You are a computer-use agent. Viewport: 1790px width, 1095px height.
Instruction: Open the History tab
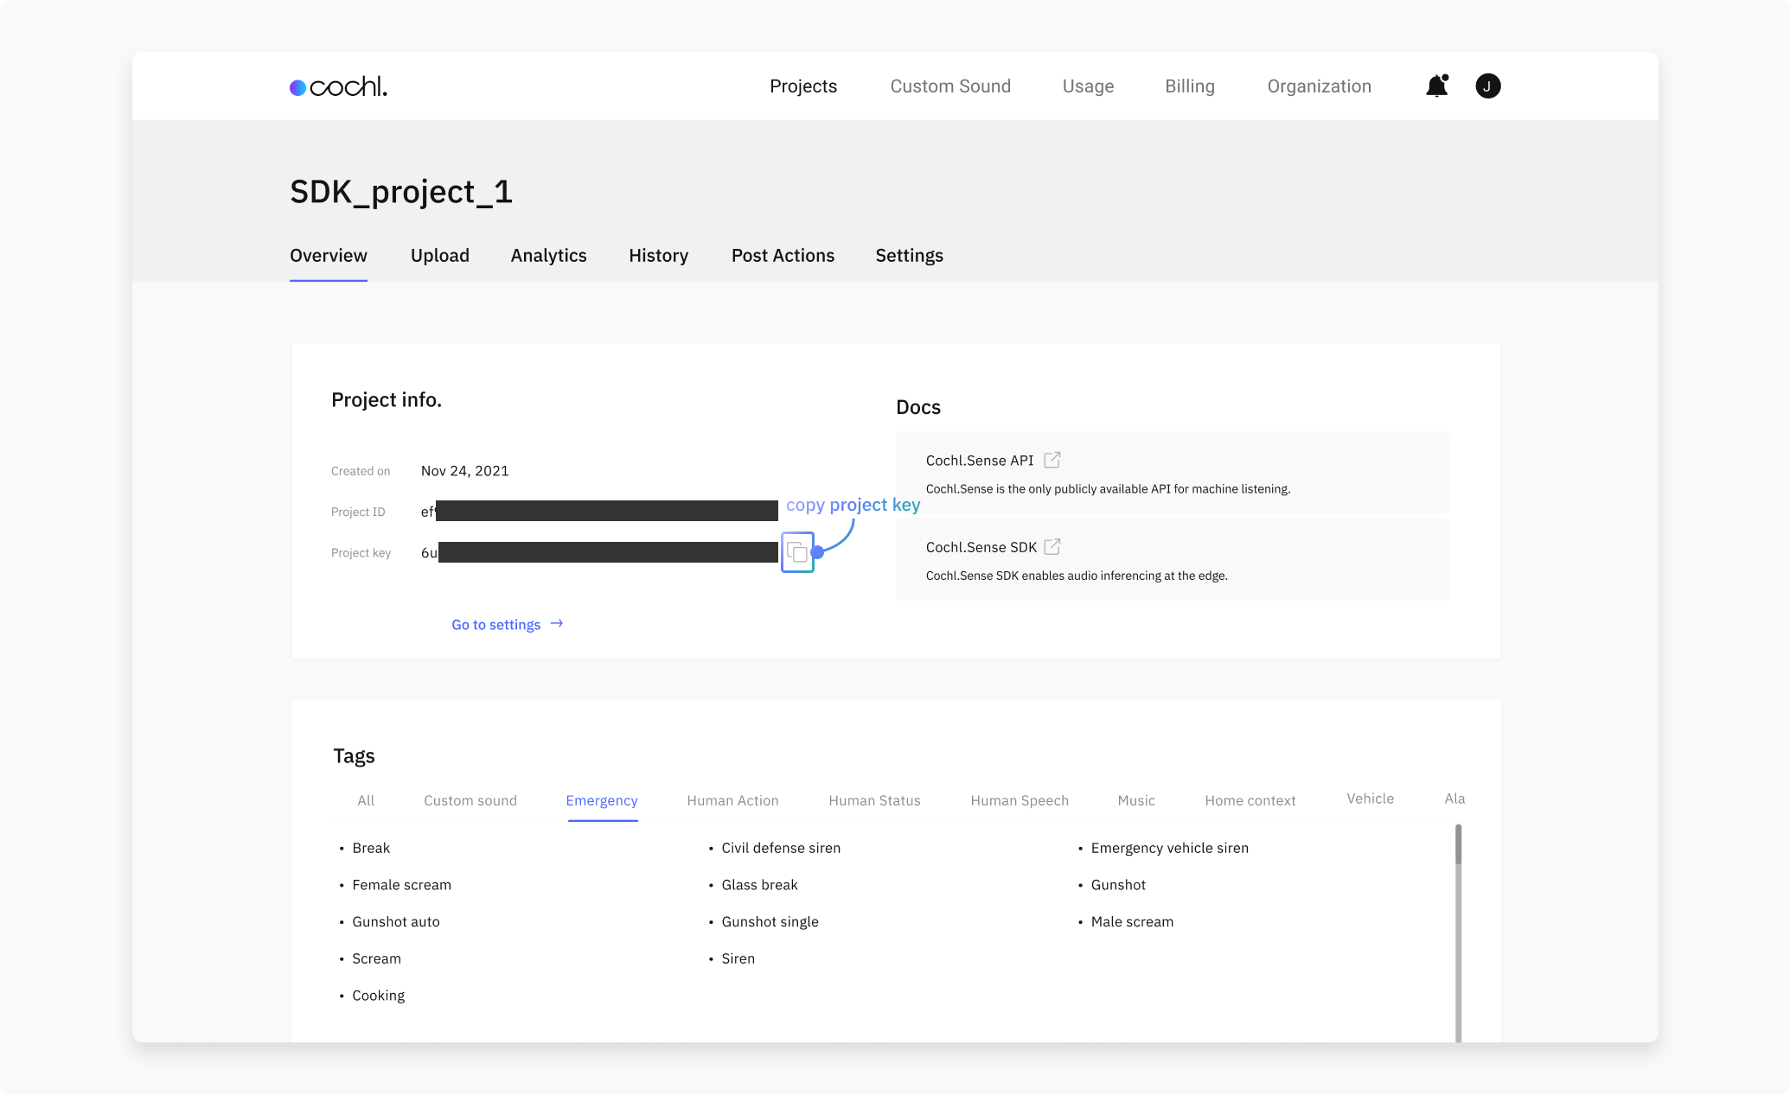click(658, 256)
